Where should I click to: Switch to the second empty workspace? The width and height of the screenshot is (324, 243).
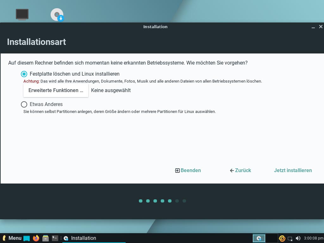tap(271, 238)
